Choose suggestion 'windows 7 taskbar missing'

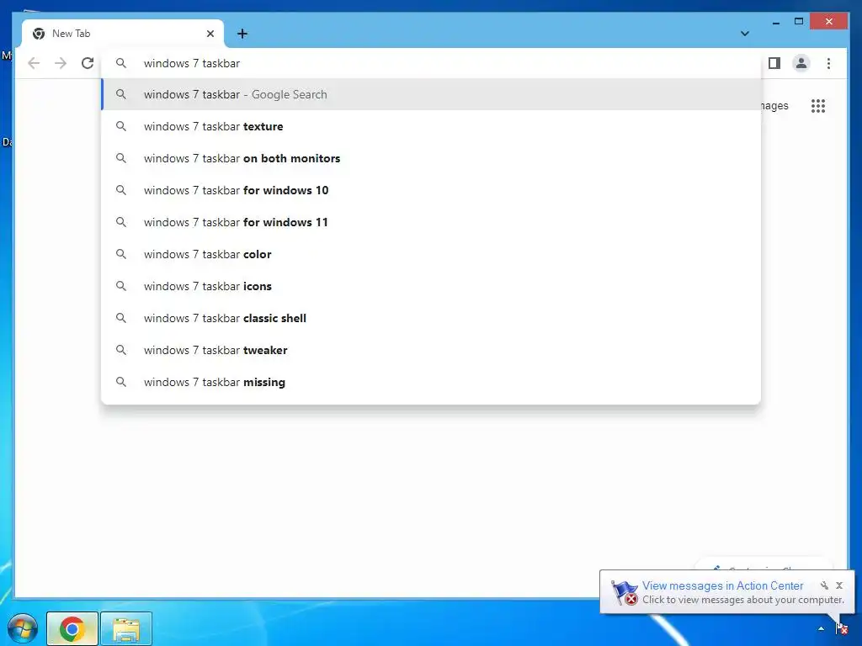coord(431,382)
